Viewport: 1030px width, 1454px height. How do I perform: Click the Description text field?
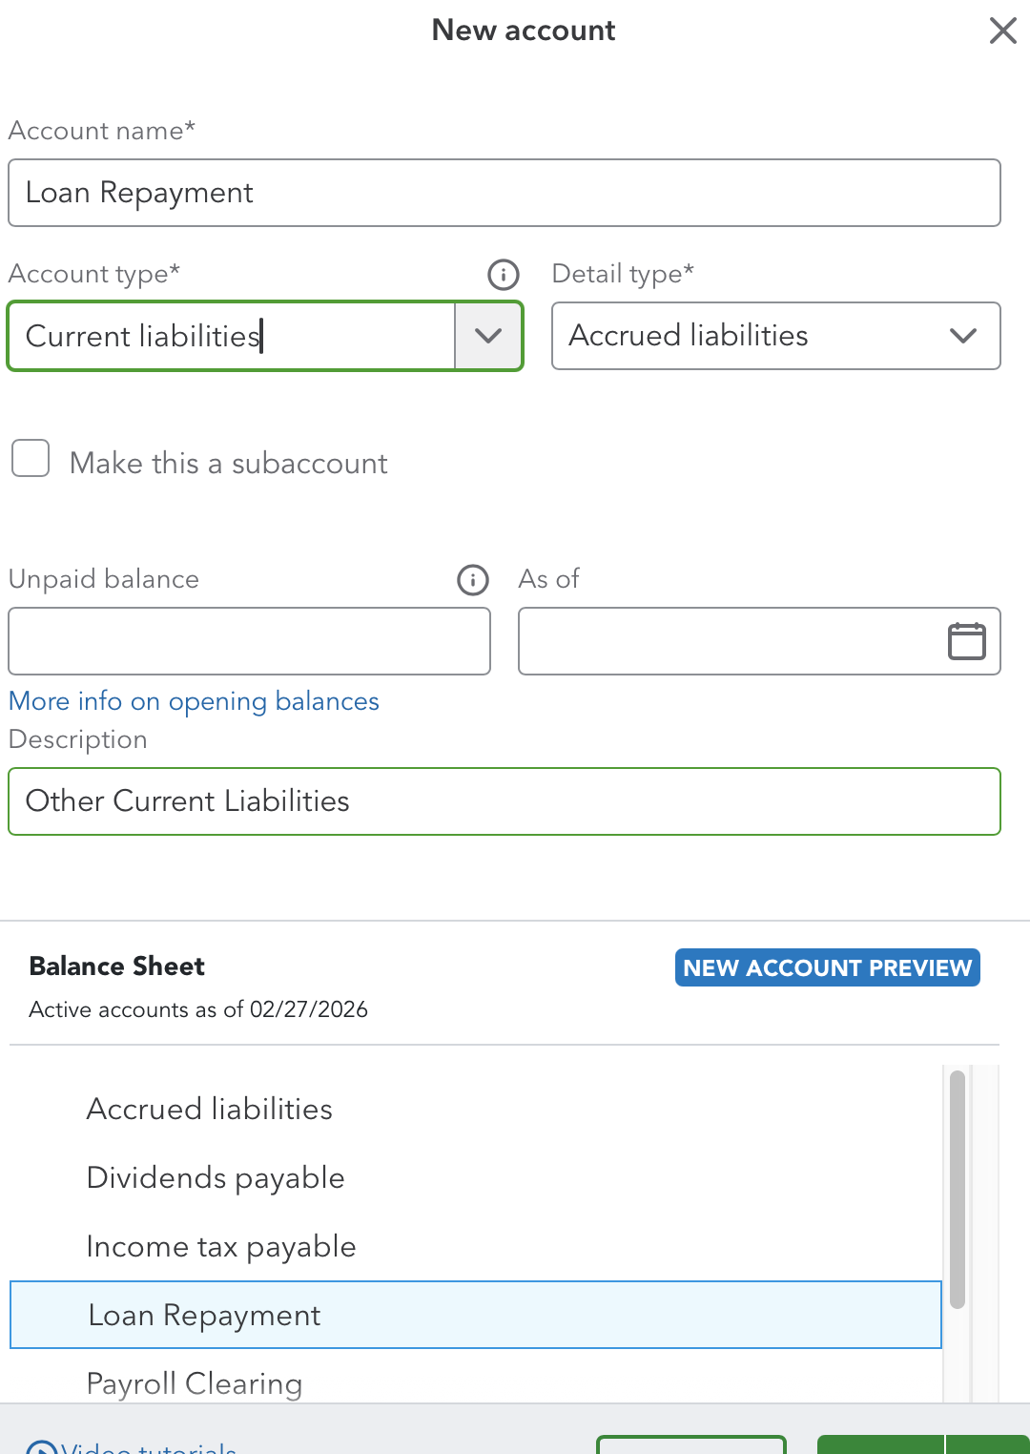[x=504, y=801]
